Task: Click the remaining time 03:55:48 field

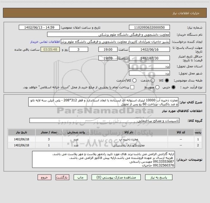Action: click(x=50, y=50)
